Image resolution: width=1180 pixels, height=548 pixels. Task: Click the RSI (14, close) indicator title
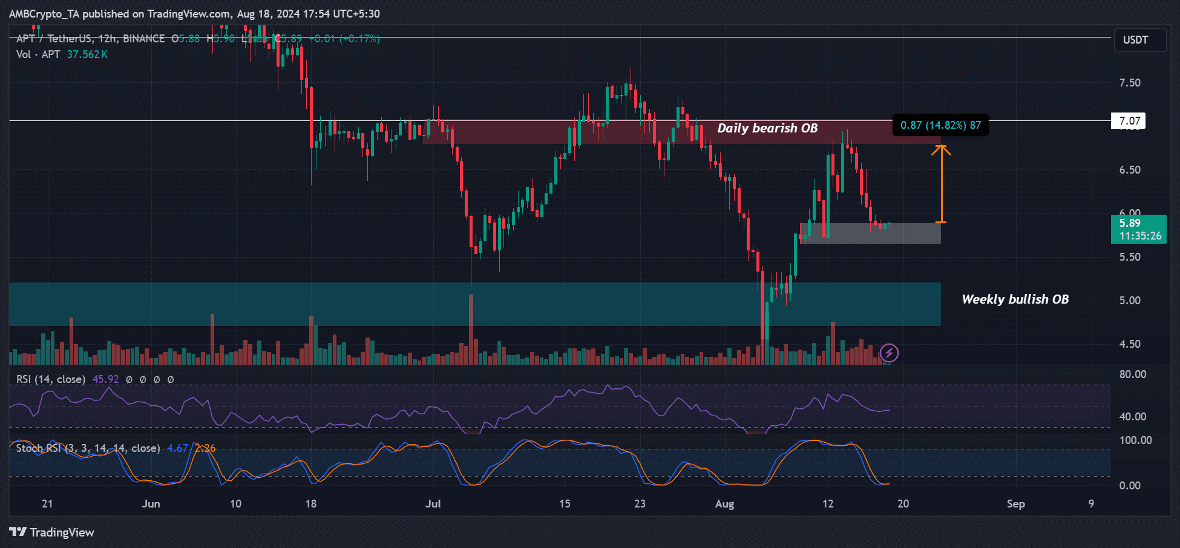click(x=51, y=379)
